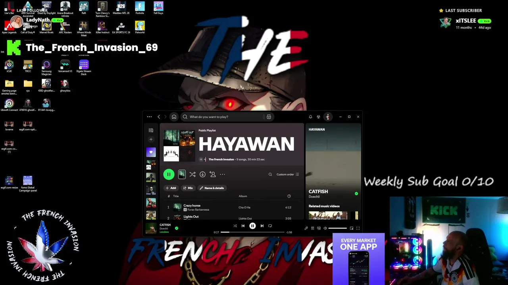Open the Spotify three-dot main menu
This screenshot has width=508, height=285.
tap(149, 117)
